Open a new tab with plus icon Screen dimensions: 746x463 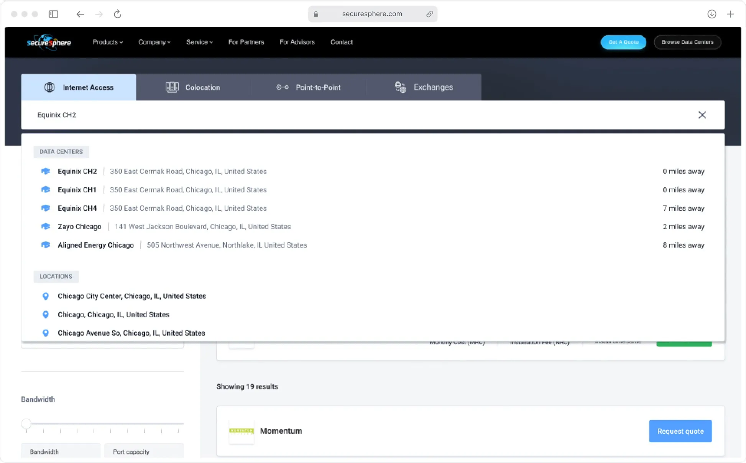pos(730,14)
